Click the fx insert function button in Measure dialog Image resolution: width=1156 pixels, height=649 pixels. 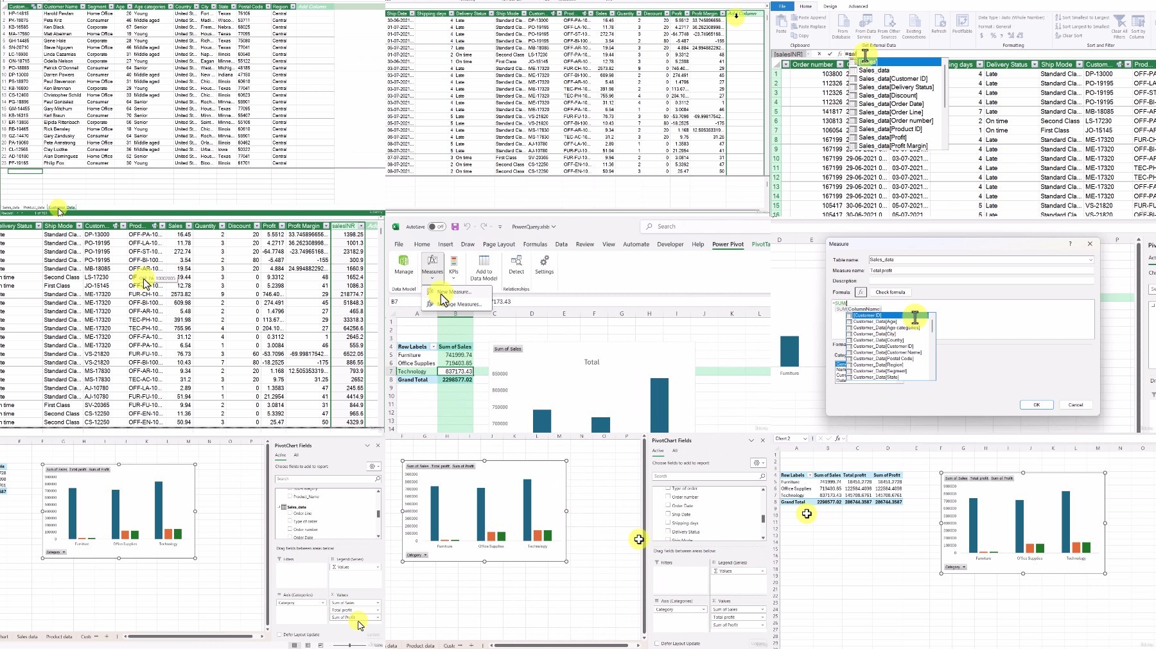click(861, 292)
